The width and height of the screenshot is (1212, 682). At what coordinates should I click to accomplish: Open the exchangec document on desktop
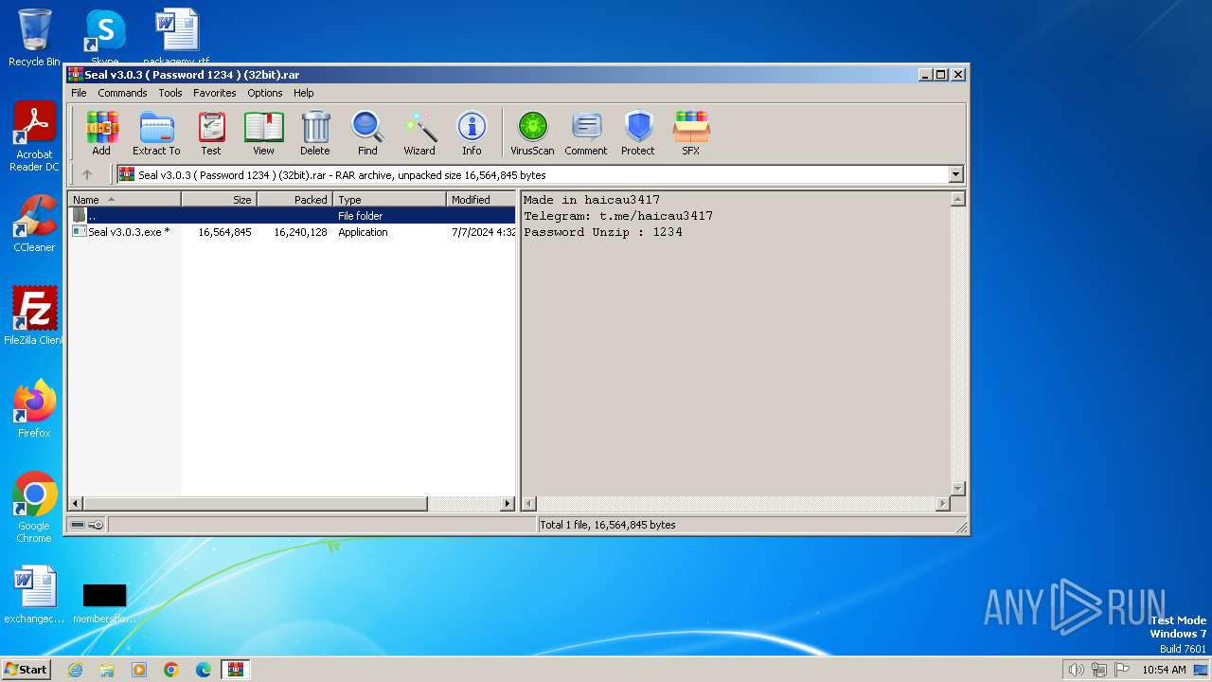point(34,595)
